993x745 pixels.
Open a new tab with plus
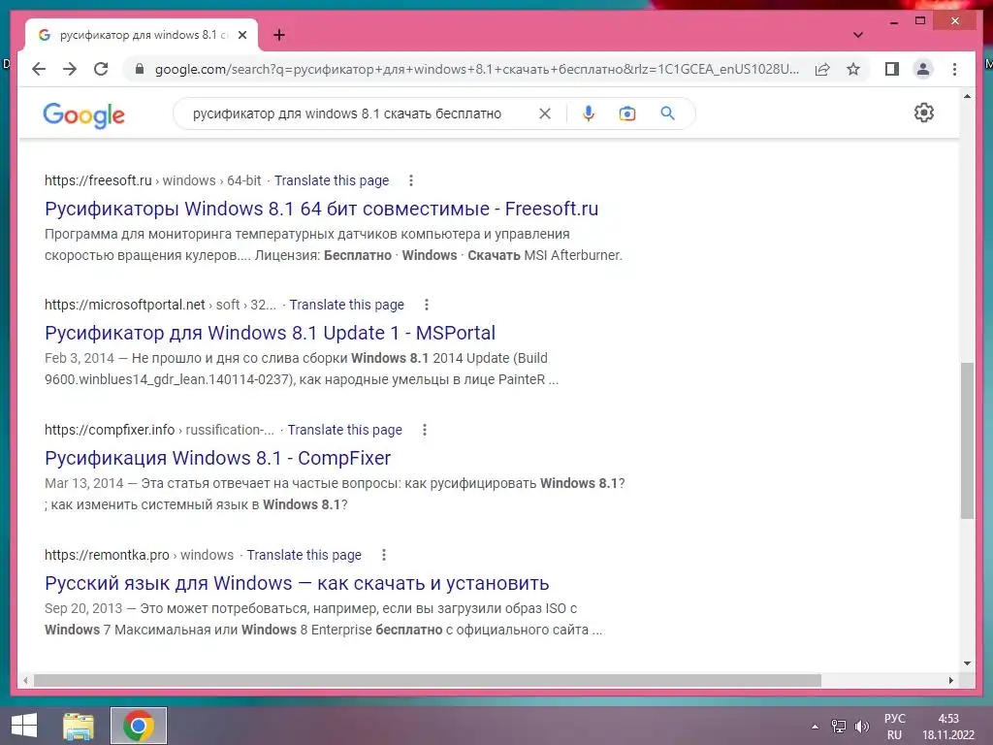(279, 35)
